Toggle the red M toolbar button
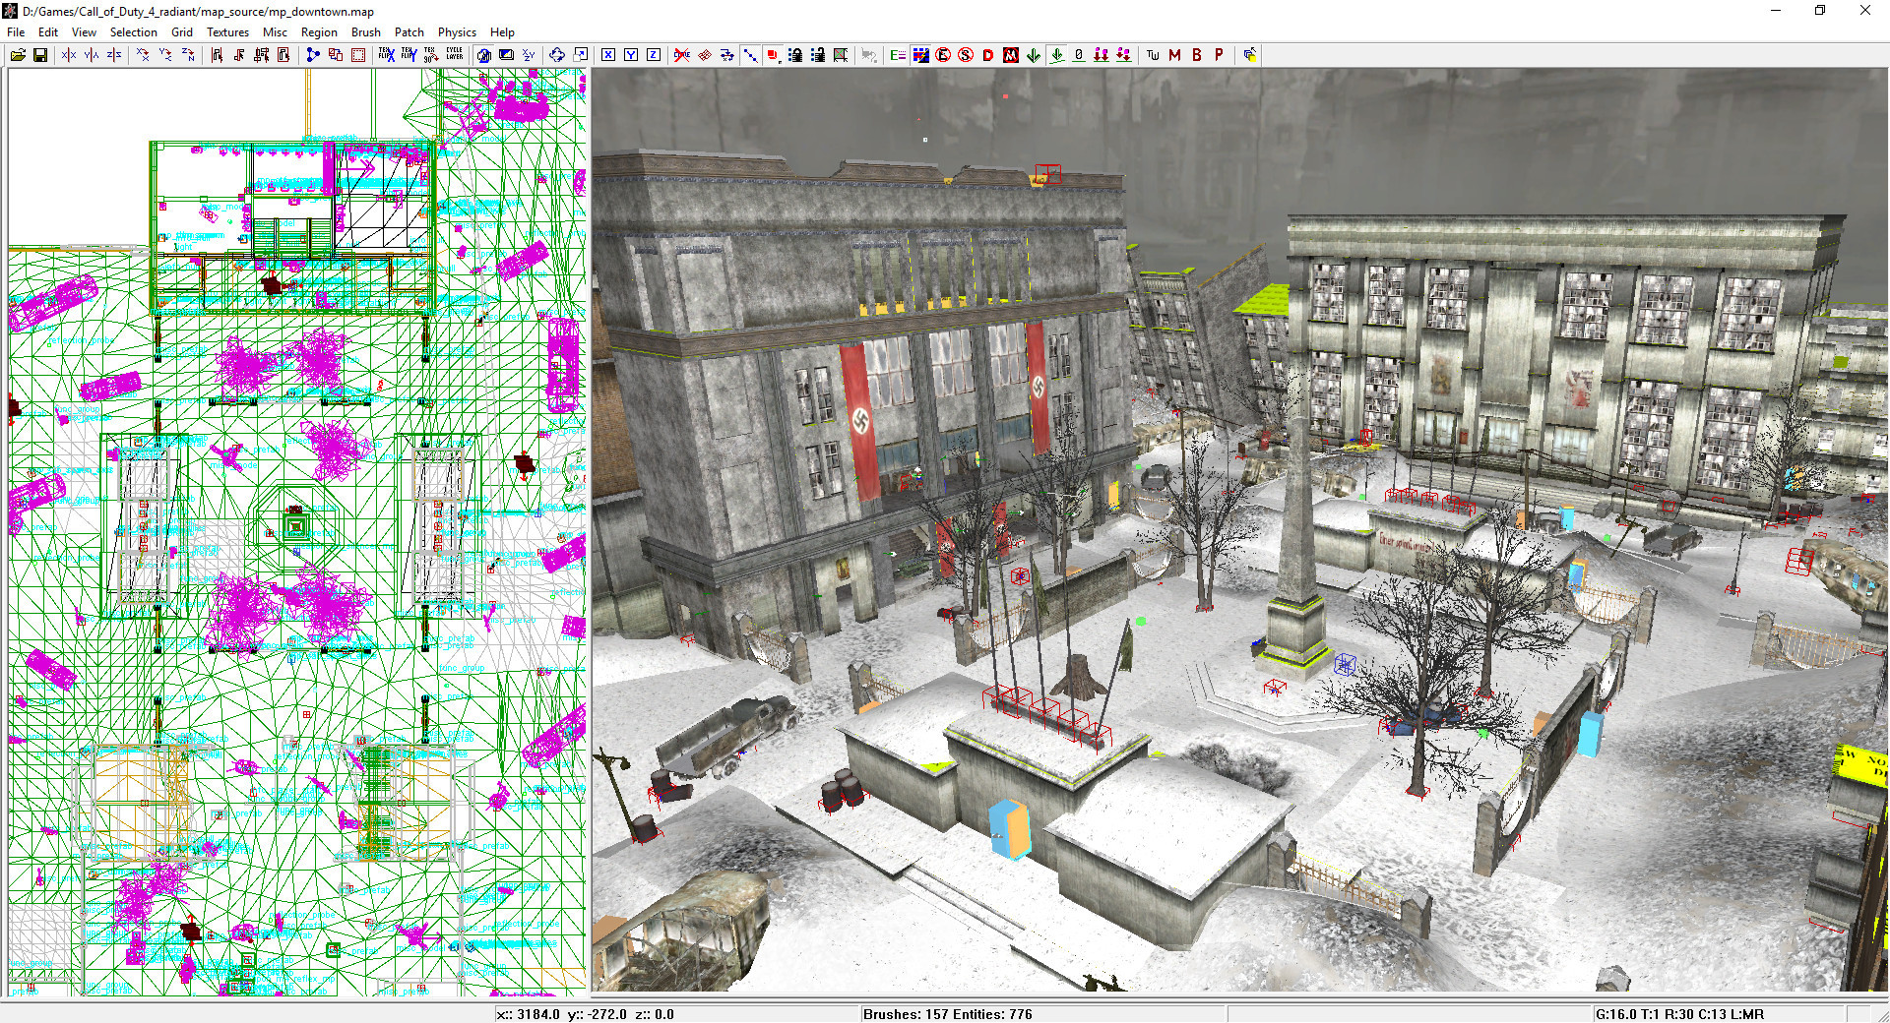Screen dimensions: 1890x1023 coord(1174,55)
